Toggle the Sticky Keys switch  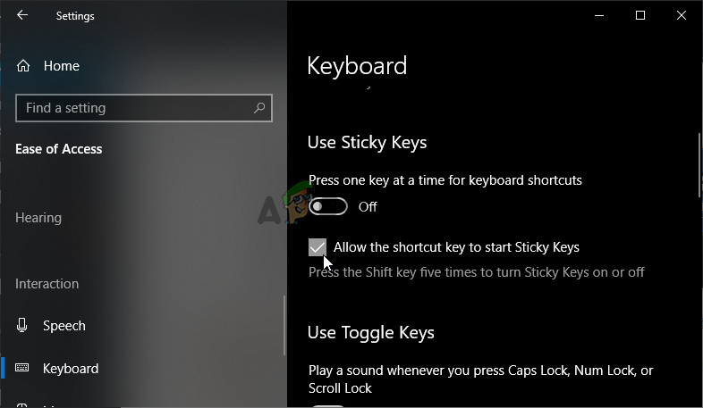(x=328, y=207)
